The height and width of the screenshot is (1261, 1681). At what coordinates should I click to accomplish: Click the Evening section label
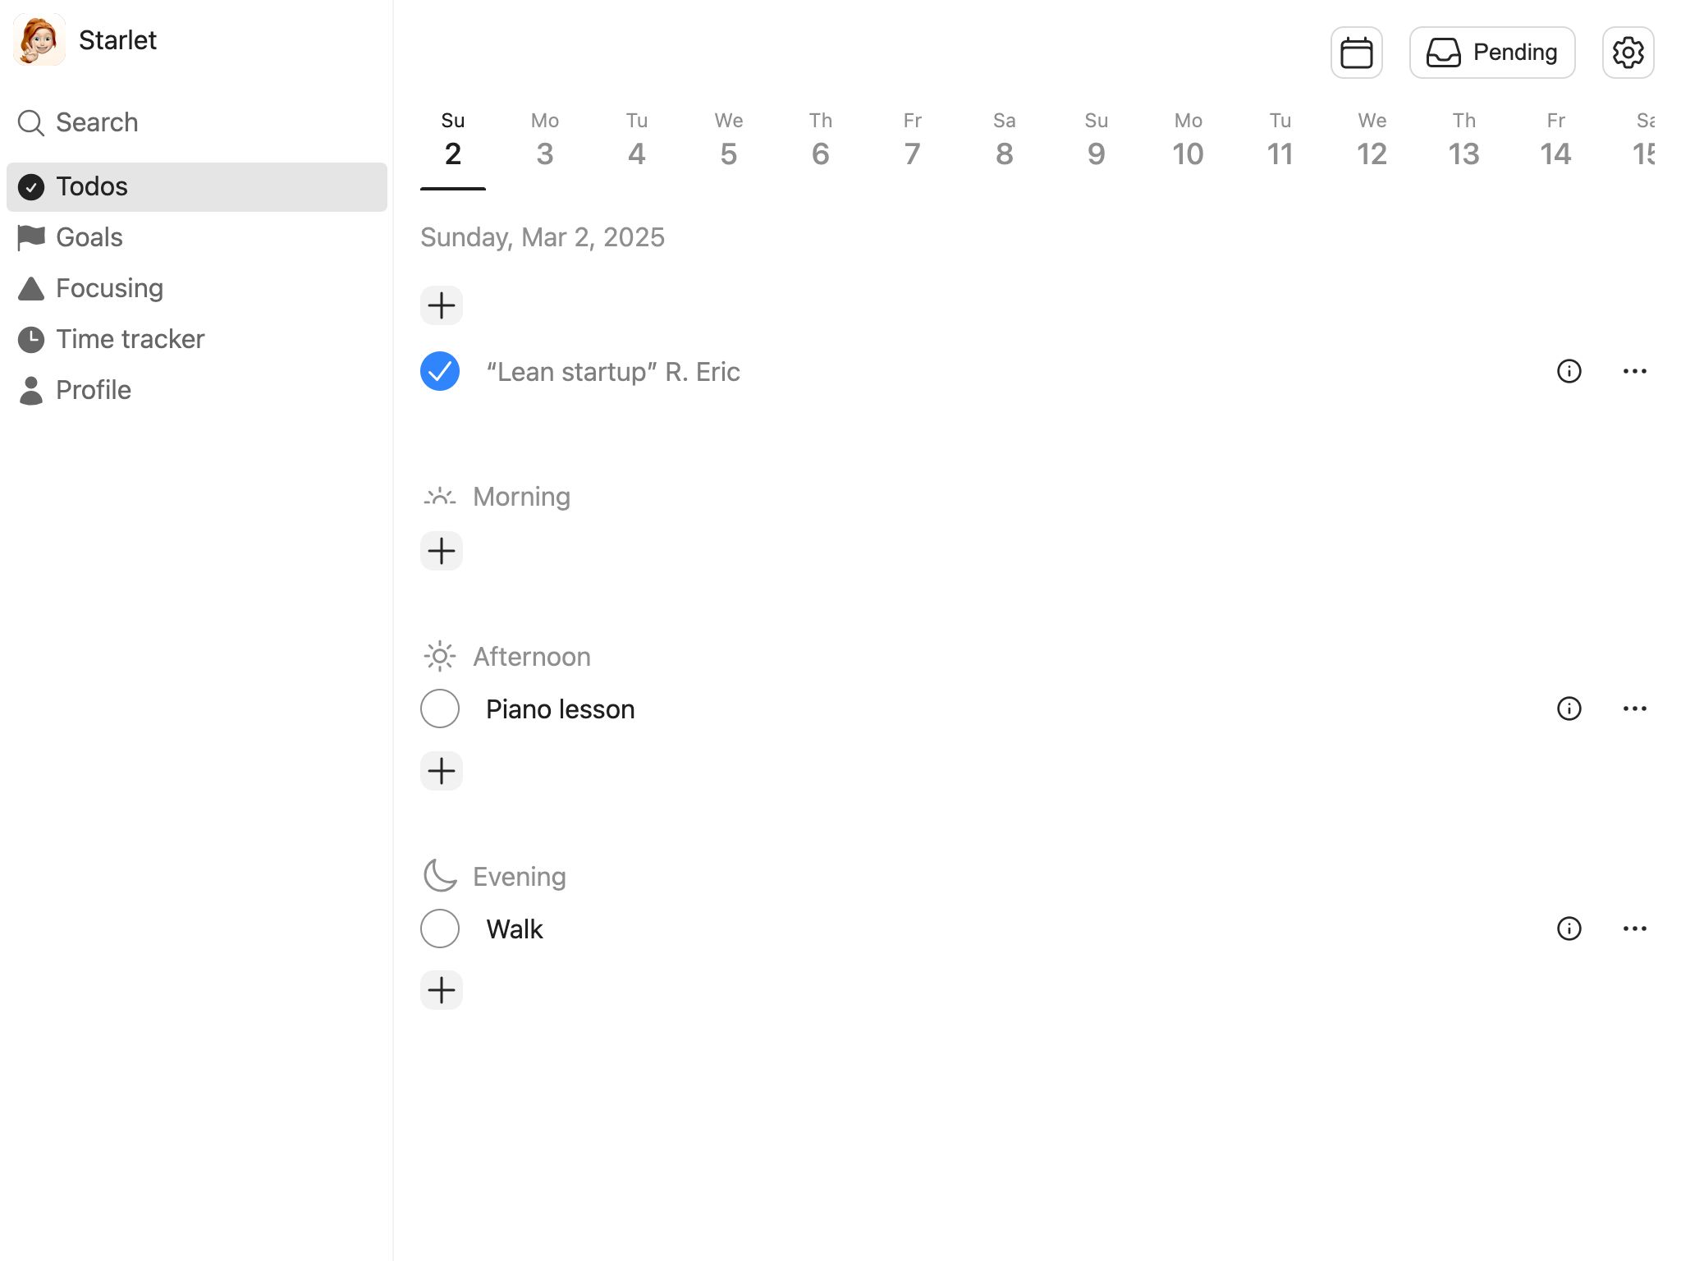520,877
